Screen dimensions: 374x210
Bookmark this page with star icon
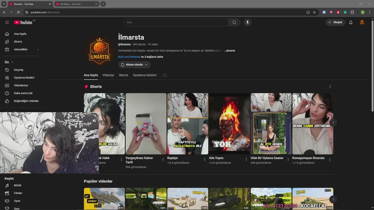pos(314,12)
